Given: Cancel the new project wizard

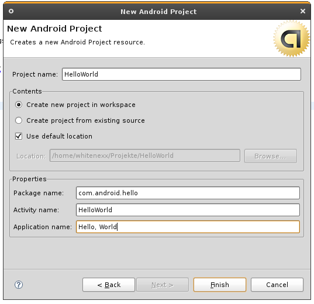Looking at the screenshot, I should click(277, 285).
